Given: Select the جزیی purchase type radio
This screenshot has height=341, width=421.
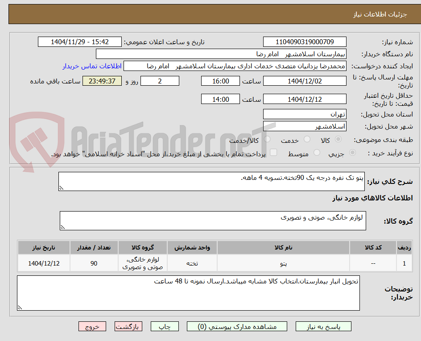Looking at the screenshot, I should [352, 153].
